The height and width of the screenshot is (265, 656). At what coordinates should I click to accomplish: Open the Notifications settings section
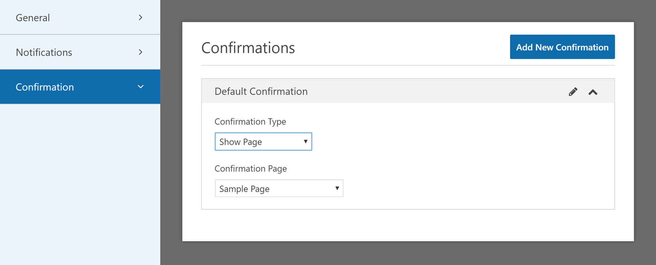[x=80, y=52]
